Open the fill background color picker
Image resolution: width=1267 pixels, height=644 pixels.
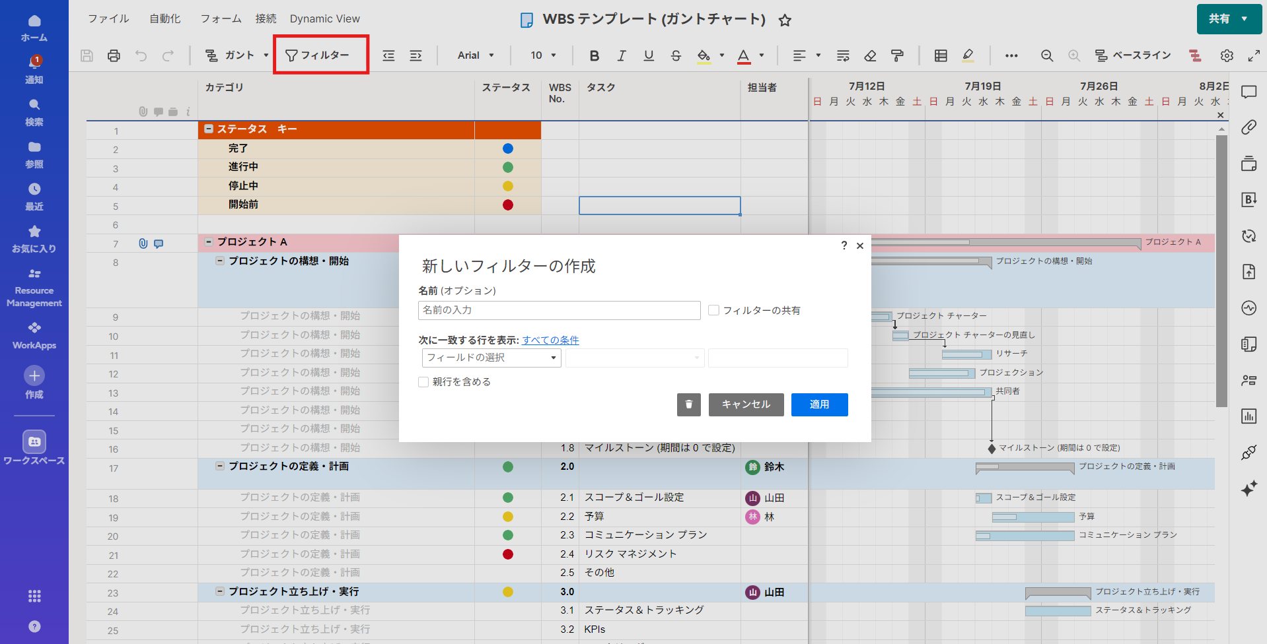pos(704,55)
